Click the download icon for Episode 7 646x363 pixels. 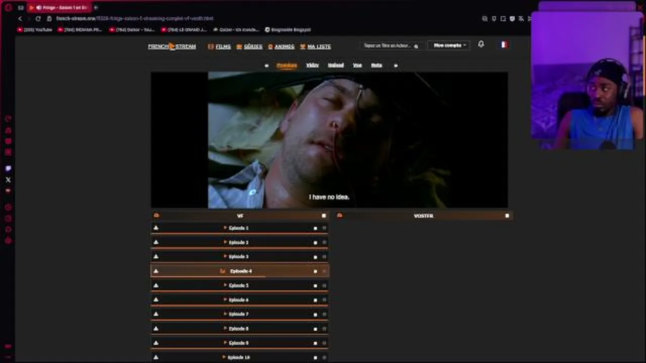coord(156,314)
